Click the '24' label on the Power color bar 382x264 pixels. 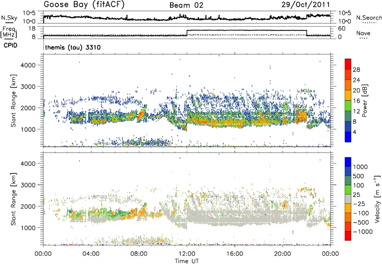pos(356,80)
